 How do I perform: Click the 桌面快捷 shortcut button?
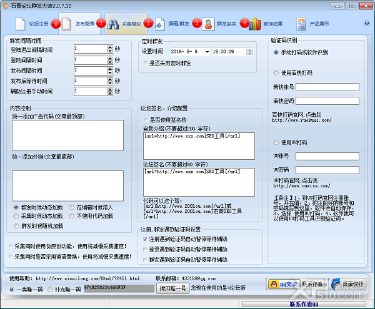tap(347, 284)
